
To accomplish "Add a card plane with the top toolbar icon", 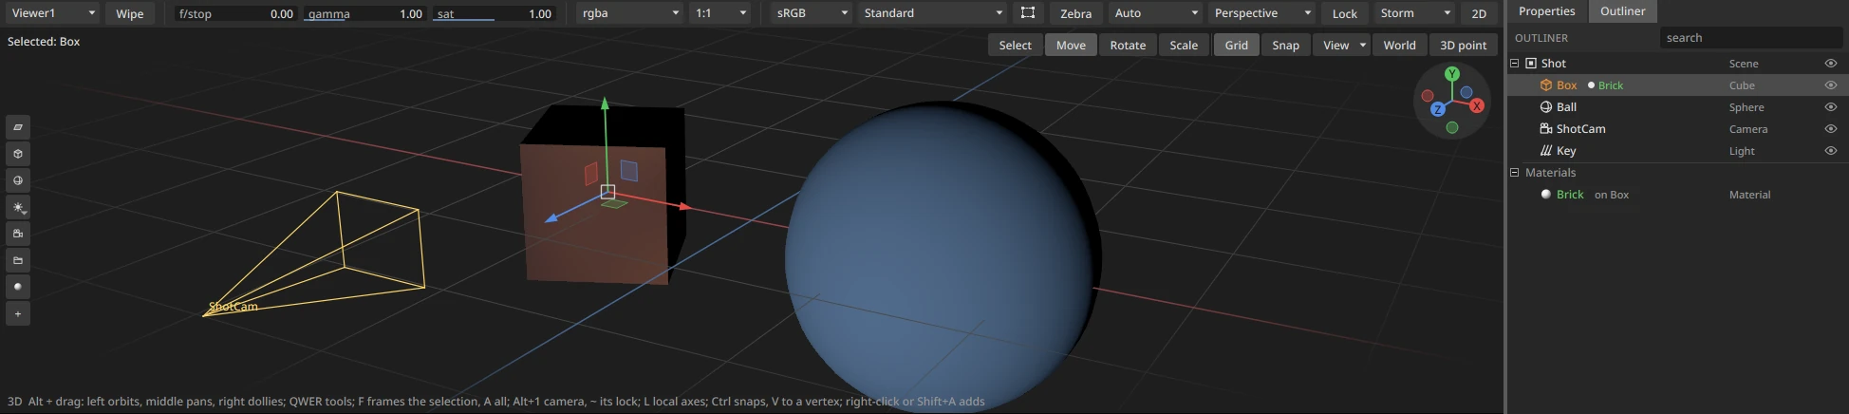I will [18, 127].
